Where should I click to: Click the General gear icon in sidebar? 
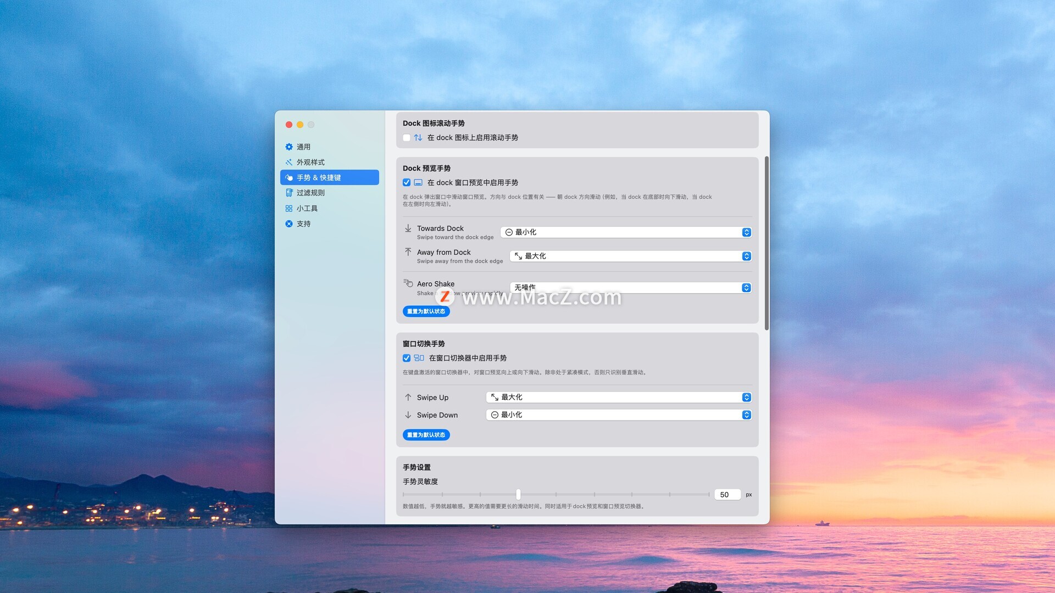coord(289,147)
